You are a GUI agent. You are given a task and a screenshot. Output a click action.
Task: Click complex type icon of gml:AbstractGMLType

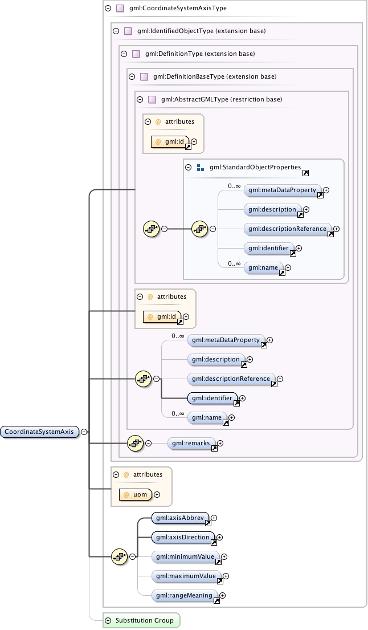click(152, 100)
